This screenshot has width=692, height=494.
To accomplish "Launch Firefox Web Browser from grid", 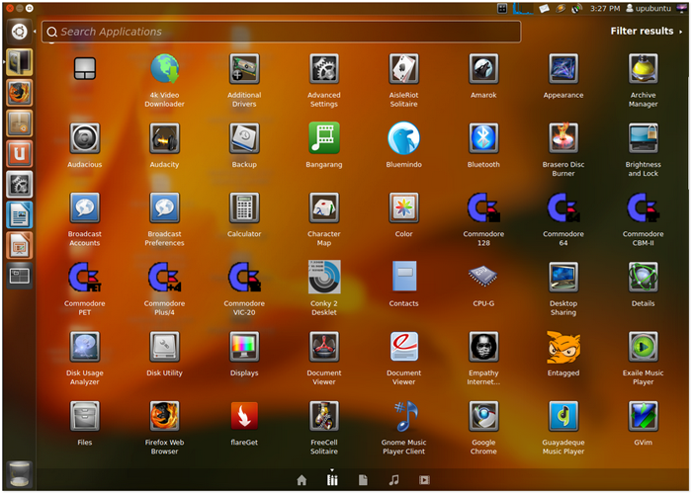I will [x=165, y=416].
